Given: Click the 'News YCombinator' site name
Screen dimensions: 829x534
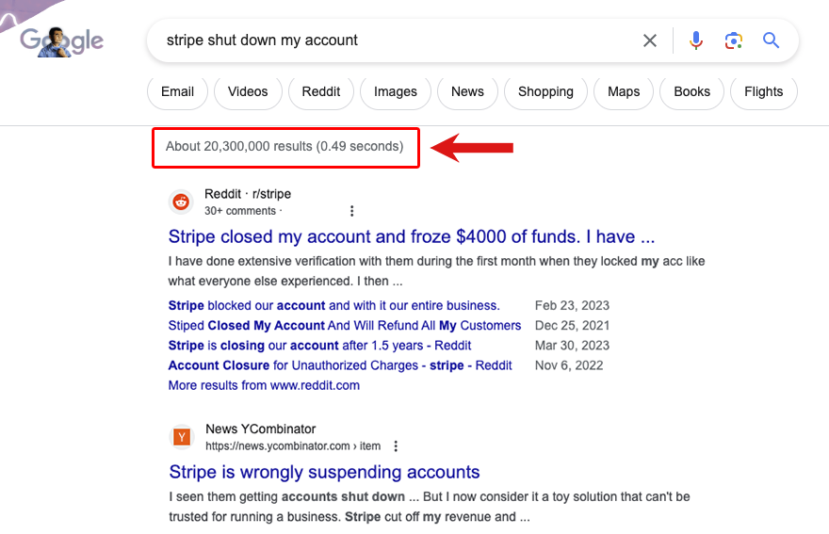Looking at the screenshot, I should click(x=260, y=429).
